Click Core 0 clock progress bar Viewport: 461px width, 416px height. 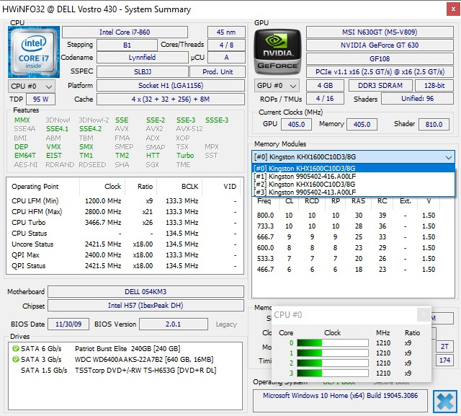pyautogui.click(x=333, y=343)
